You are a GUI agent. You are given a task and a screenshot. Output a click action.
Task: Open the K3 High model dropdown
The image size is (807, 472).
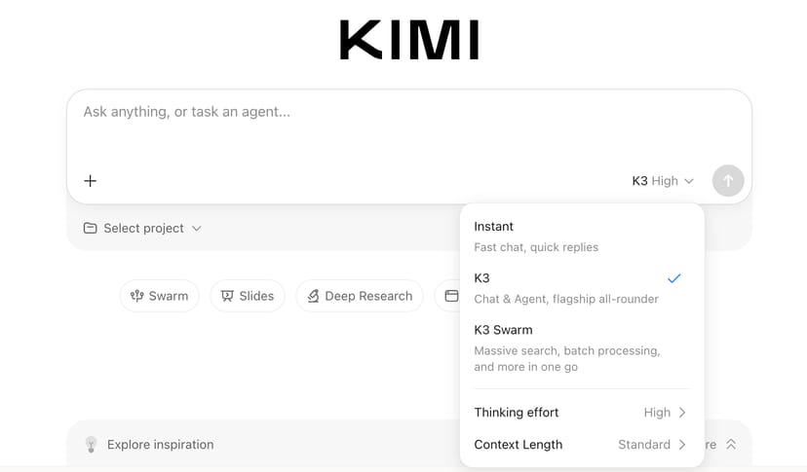(663, 181)
